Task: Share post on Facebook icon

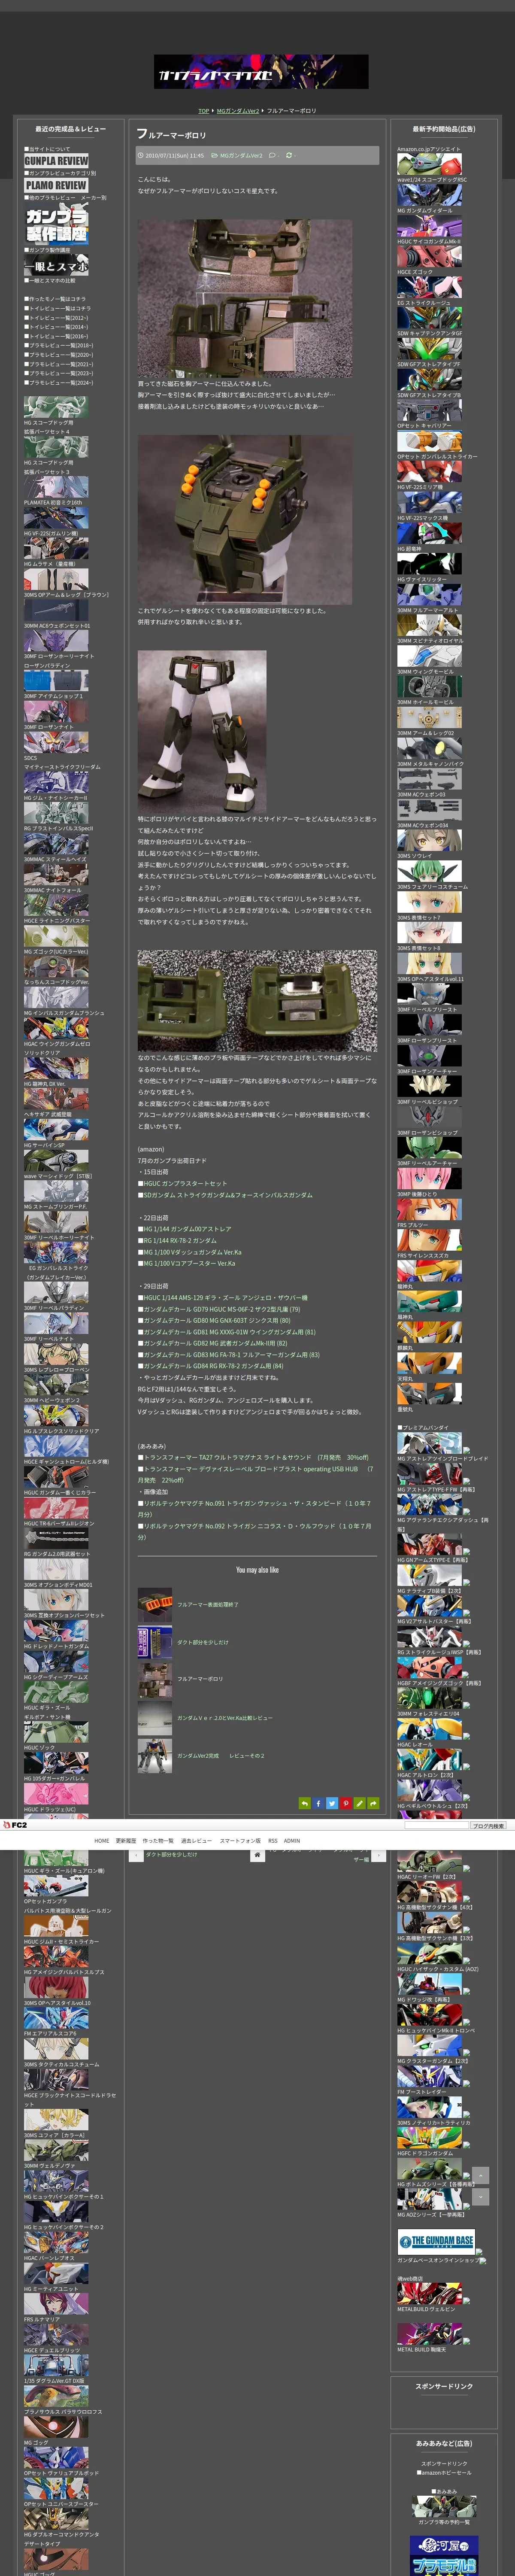Action: pos(318,1803)
